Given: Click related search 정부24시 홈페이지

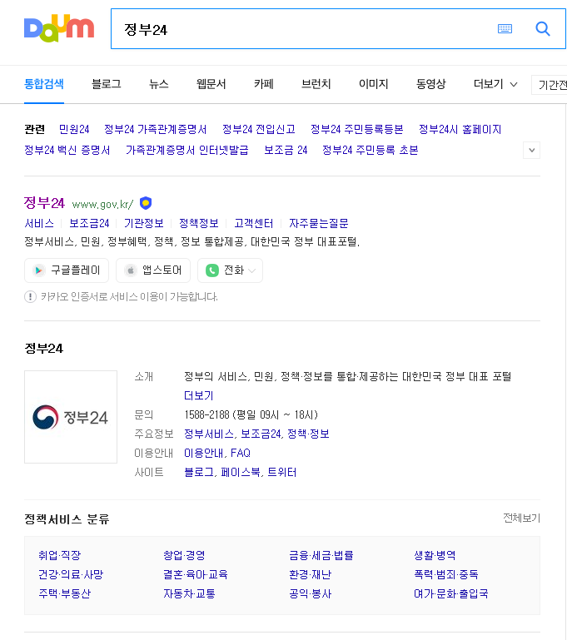Looking at the screenshot, I should (460, 129).
